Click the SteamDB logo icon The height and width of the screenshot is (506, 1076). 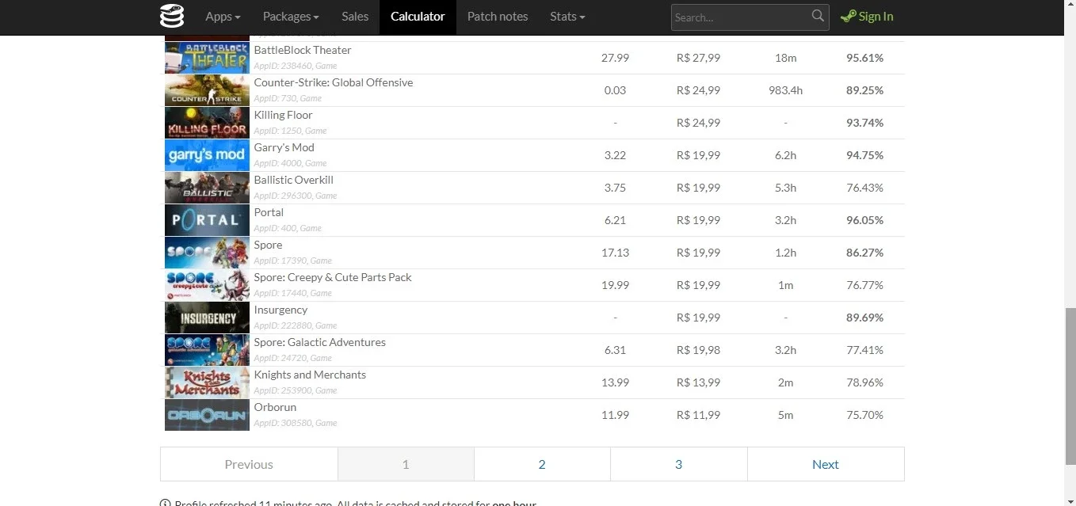171,16
